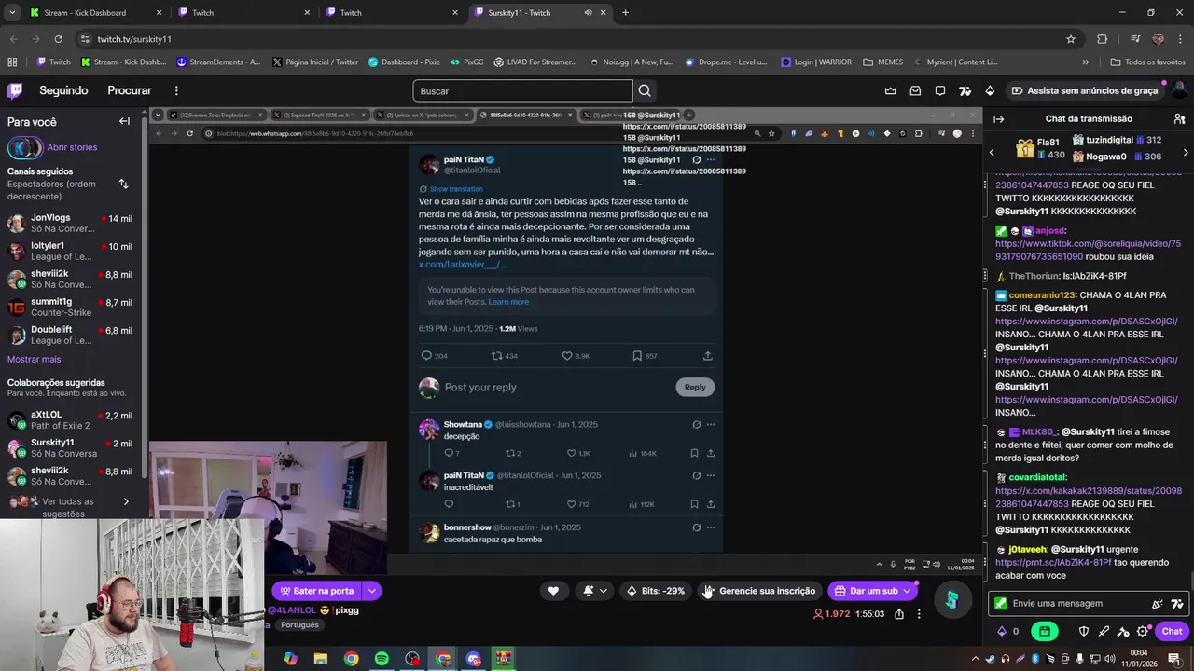The width and height of the screenshot is (1194, 671).
Task: Open Chrome from the taskbar
Action: pos(351,659)
